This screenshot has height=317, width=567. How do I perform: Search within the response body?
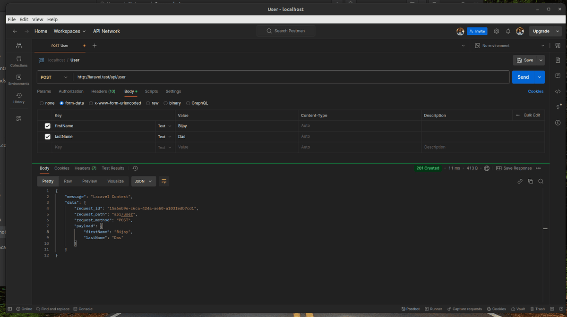pos(541,181)
